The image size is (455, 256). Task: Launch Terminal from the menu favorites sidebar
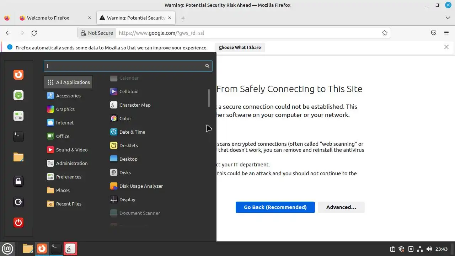[18, 136]
